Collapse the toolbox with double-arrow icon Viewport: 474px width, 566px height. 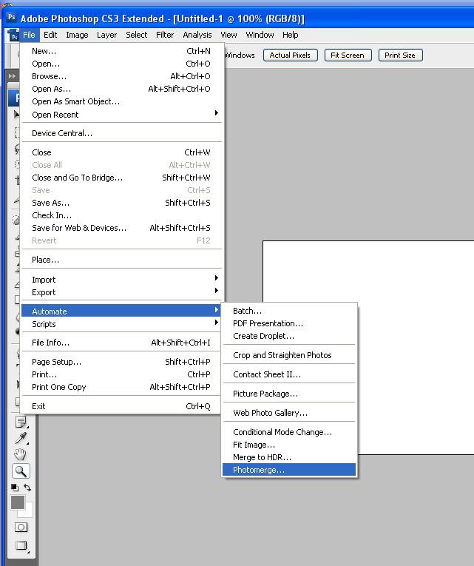pos(12,76)
